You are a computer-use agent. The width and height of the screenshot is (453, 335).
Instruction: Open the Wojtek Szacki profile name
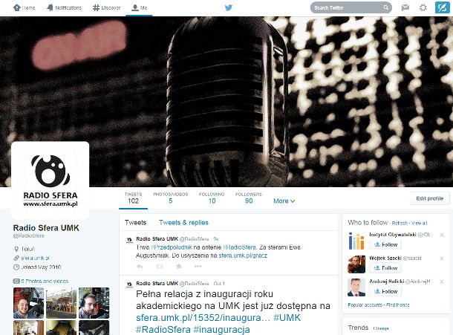[385, 258]
